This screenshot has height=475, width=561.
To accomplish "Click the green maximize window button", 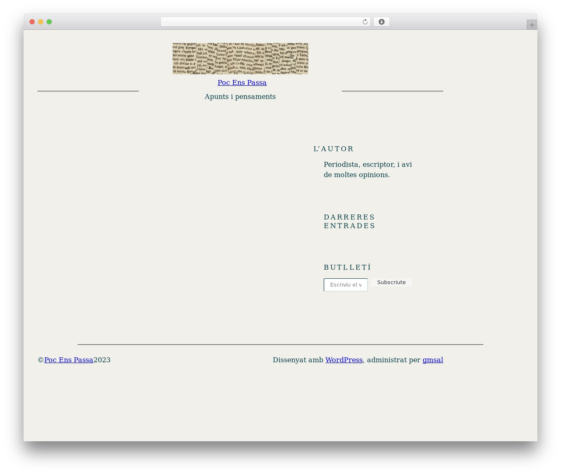I will tap(49, 22).
